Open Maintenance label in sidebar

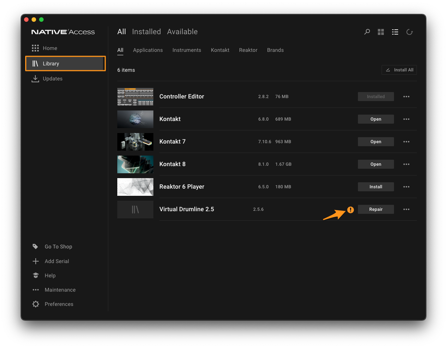pyautogui.click(x=60, y=290)
